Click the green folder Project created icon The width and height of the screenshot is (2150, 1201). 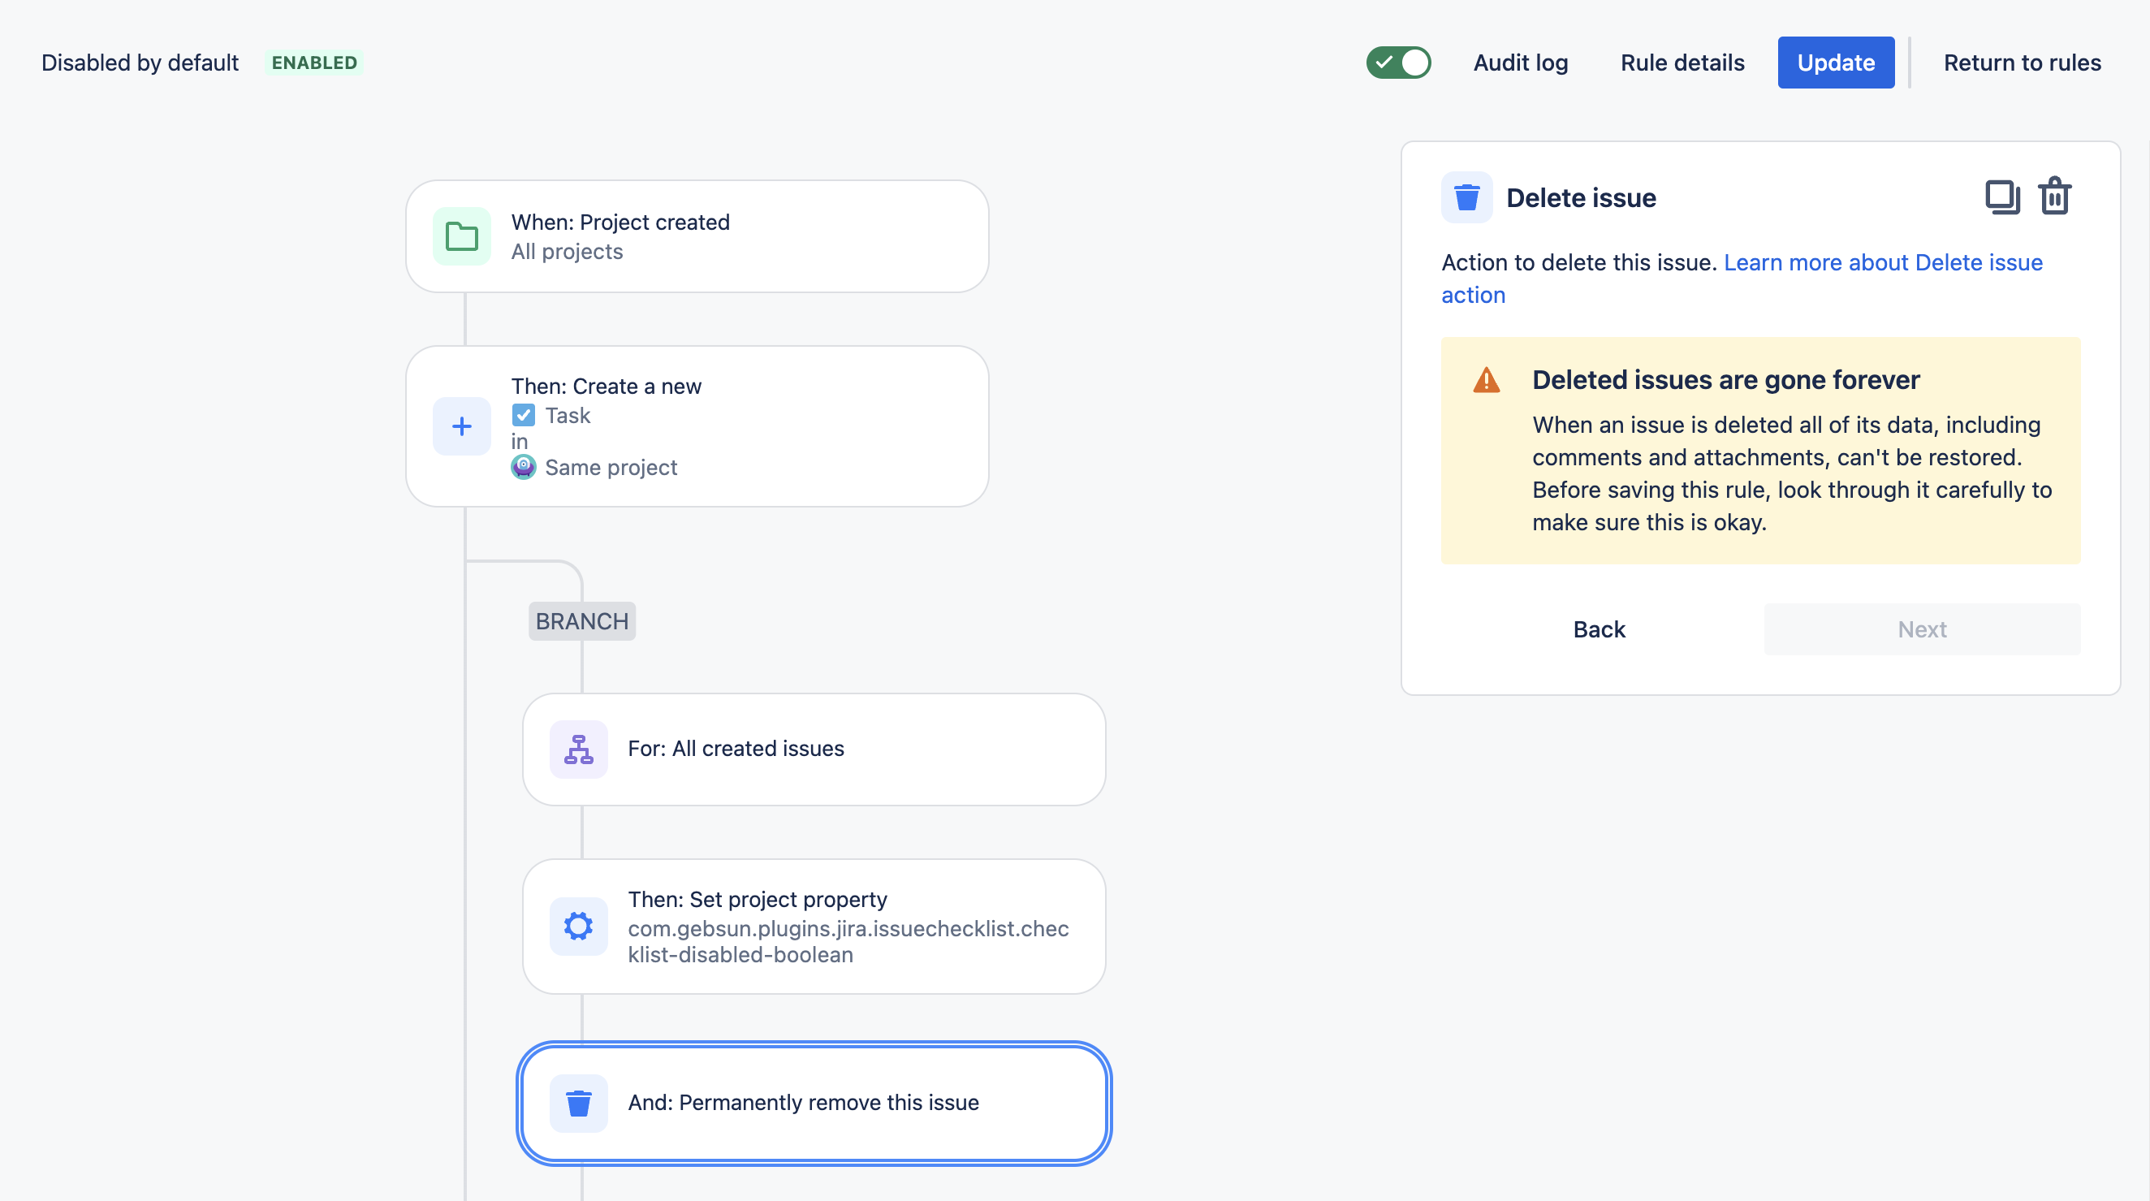461,236
